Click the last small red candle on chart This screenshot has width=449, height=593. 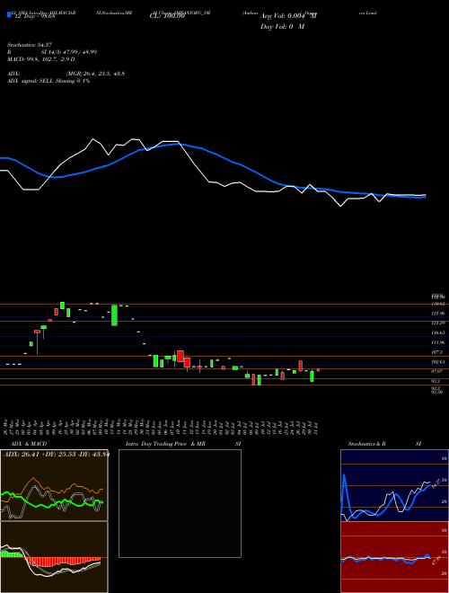coord(318,370)
